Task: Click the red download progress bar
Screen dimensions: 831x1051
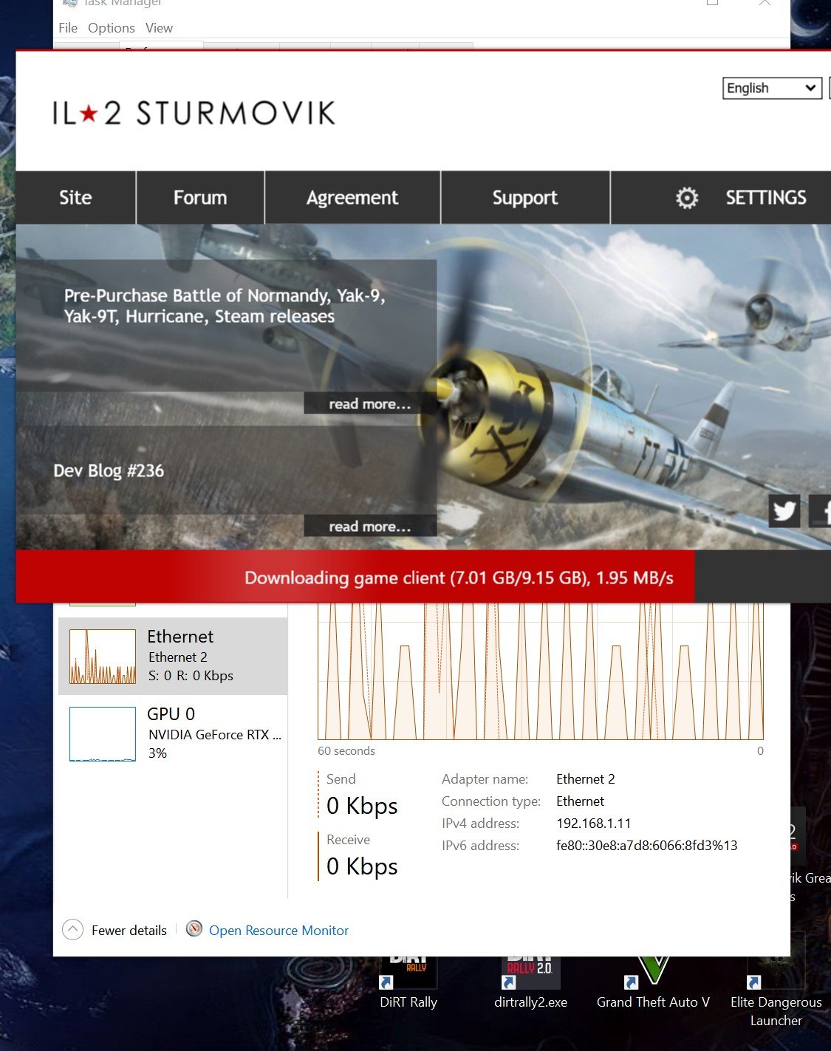Action: [x=355, y=577]
